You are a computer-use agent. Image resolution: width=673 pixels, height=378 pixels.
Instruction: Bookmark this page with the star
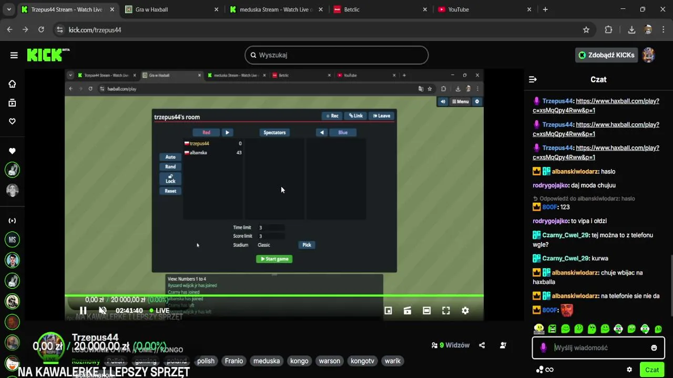[x=586, y=30]
